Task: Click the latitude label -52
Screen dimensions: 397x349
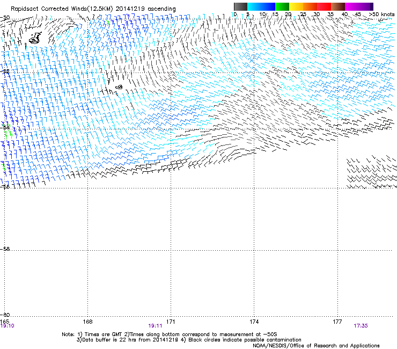Action: [x=5, y=71]
